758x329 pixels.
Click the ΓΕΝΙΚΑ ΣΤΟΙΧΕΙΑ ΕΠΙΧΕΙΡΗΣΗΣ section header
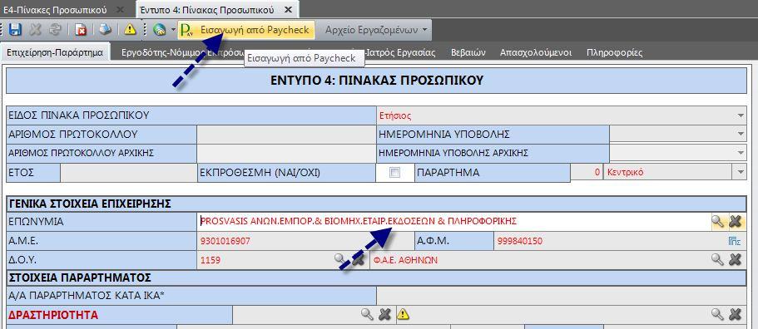click(376, 204)
